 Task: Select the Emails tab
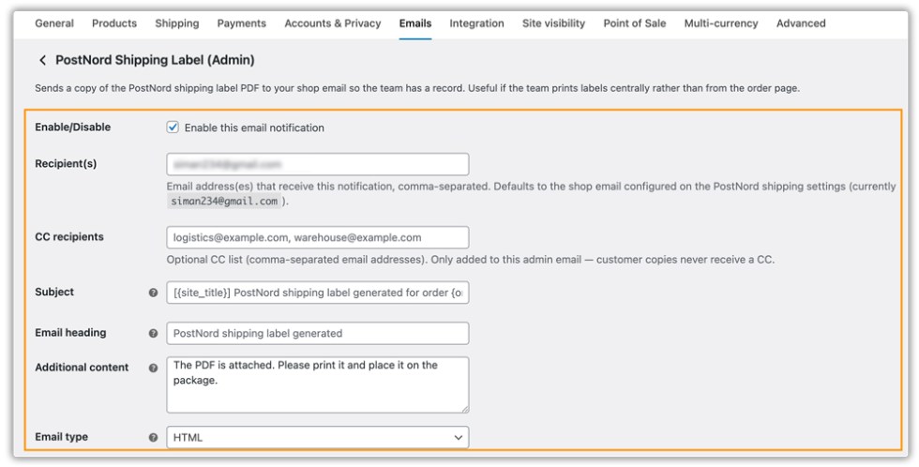pyautogui.click(x=415, y=23)
